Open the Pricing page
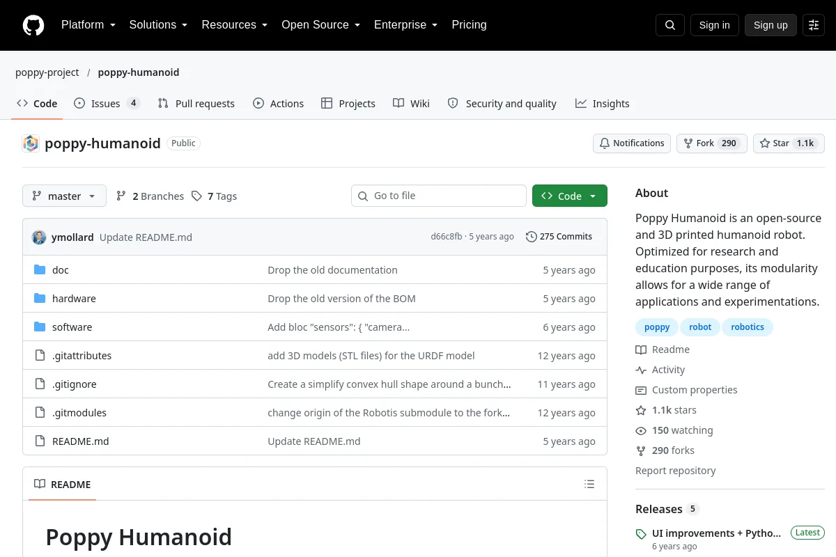 tap(469, 25)
